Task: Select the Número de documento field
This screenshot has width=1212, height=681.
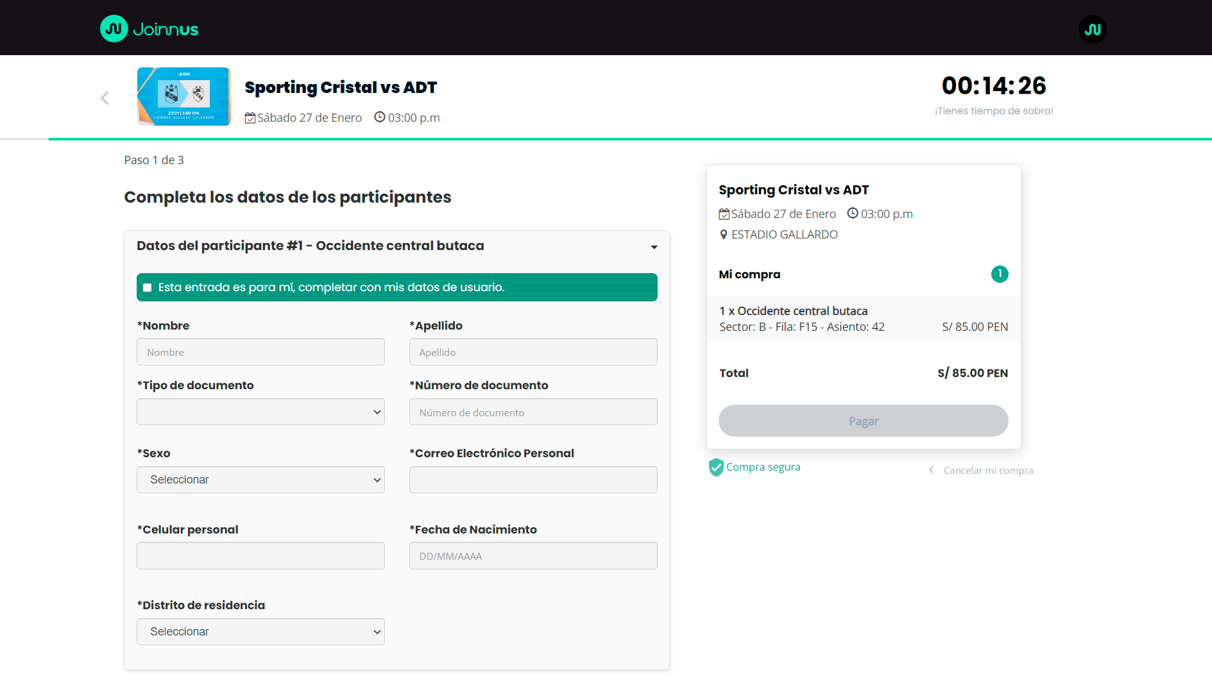Action: click(533, 412)
